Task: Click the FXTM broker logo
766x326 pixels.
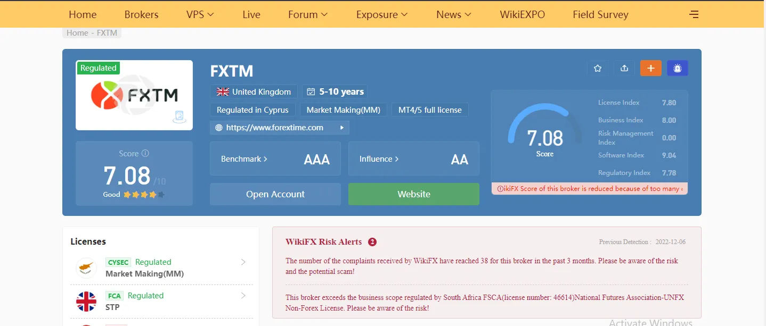Action: (x=134, y=95)
